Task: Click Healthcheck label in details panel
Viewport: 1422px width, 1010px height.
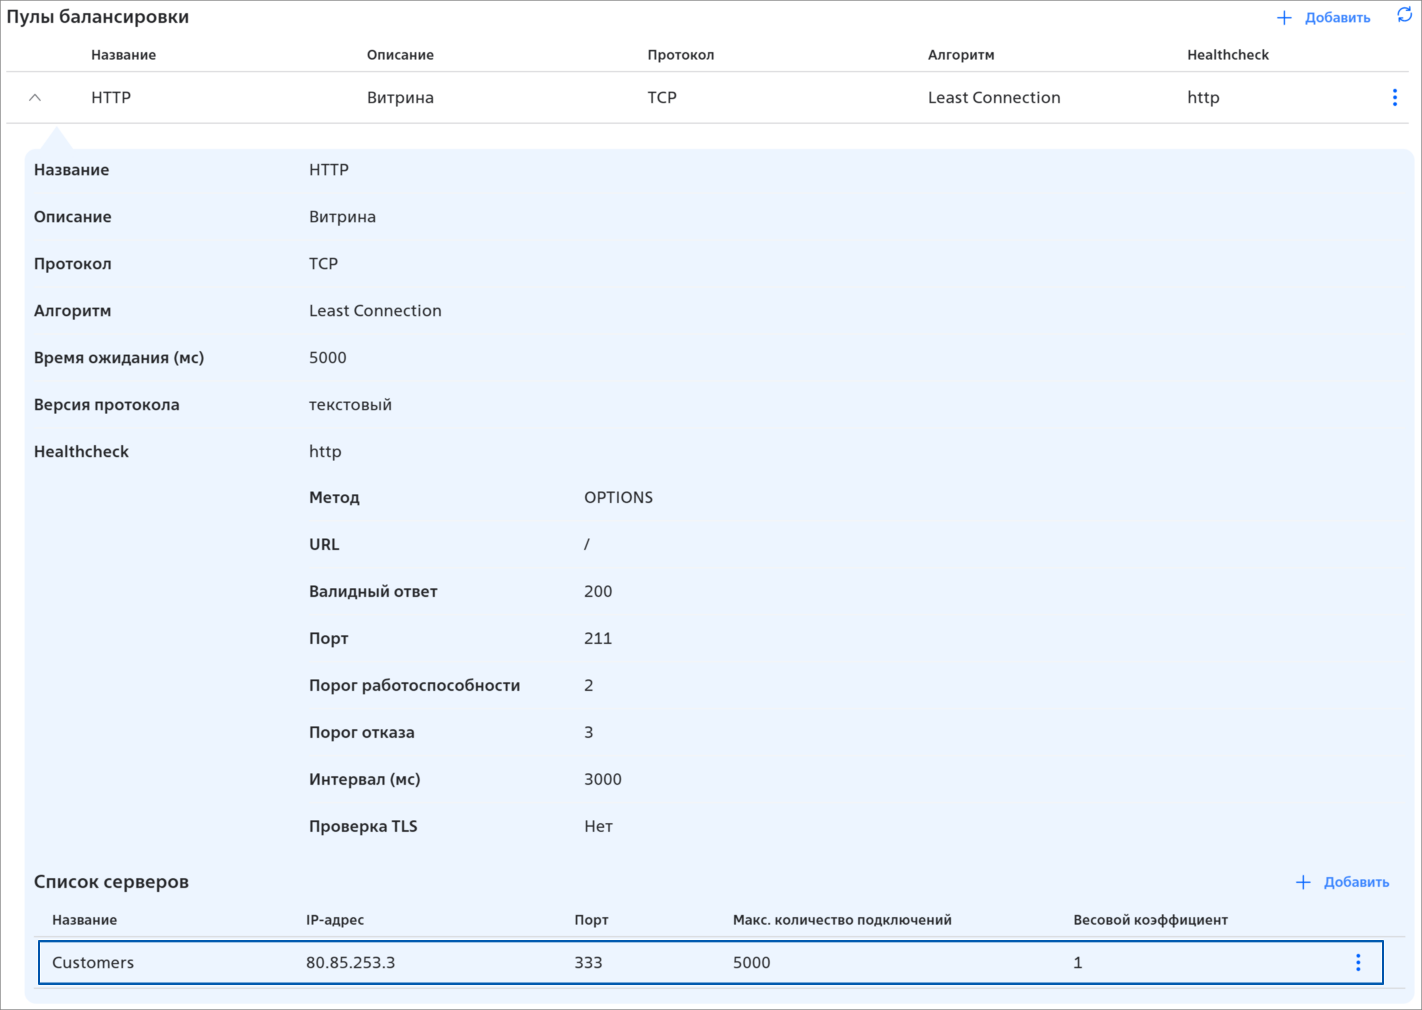Action: [x=81, y=451]
